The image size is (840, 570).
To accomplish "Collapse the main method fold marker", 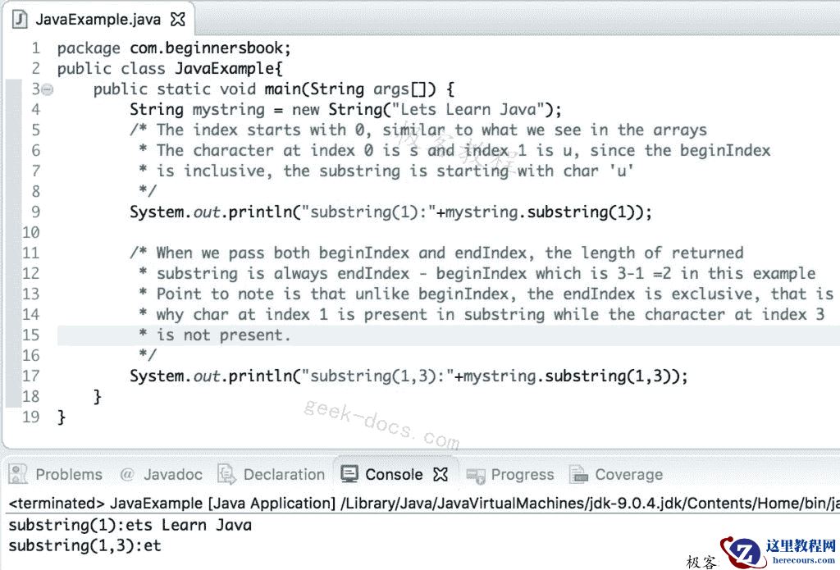I will 47,89.
